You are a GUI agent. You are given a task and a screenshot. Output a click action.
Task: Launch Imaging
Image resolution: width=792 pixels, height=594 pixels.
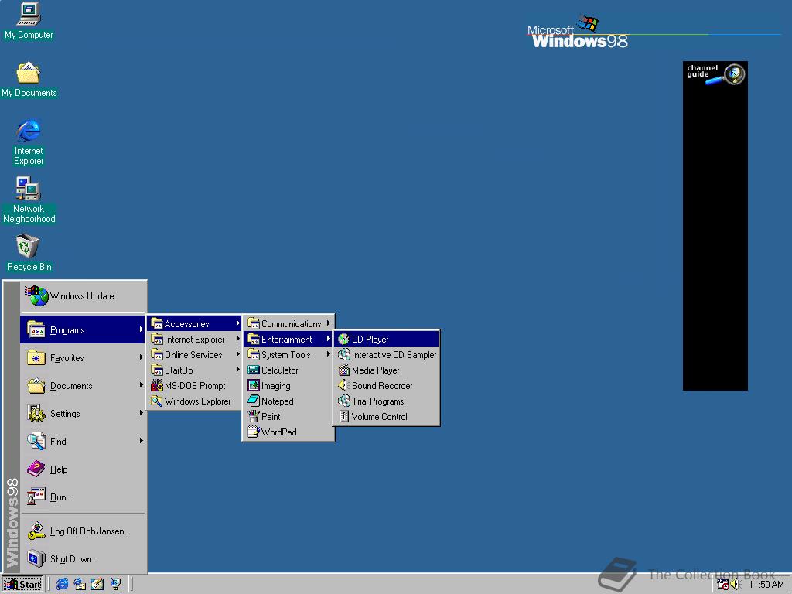[288, 386]
